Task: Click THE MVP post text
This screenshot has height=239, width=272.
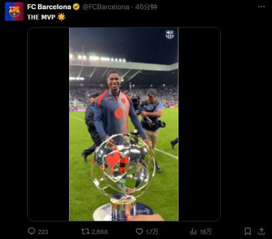Action: (41, 17)
